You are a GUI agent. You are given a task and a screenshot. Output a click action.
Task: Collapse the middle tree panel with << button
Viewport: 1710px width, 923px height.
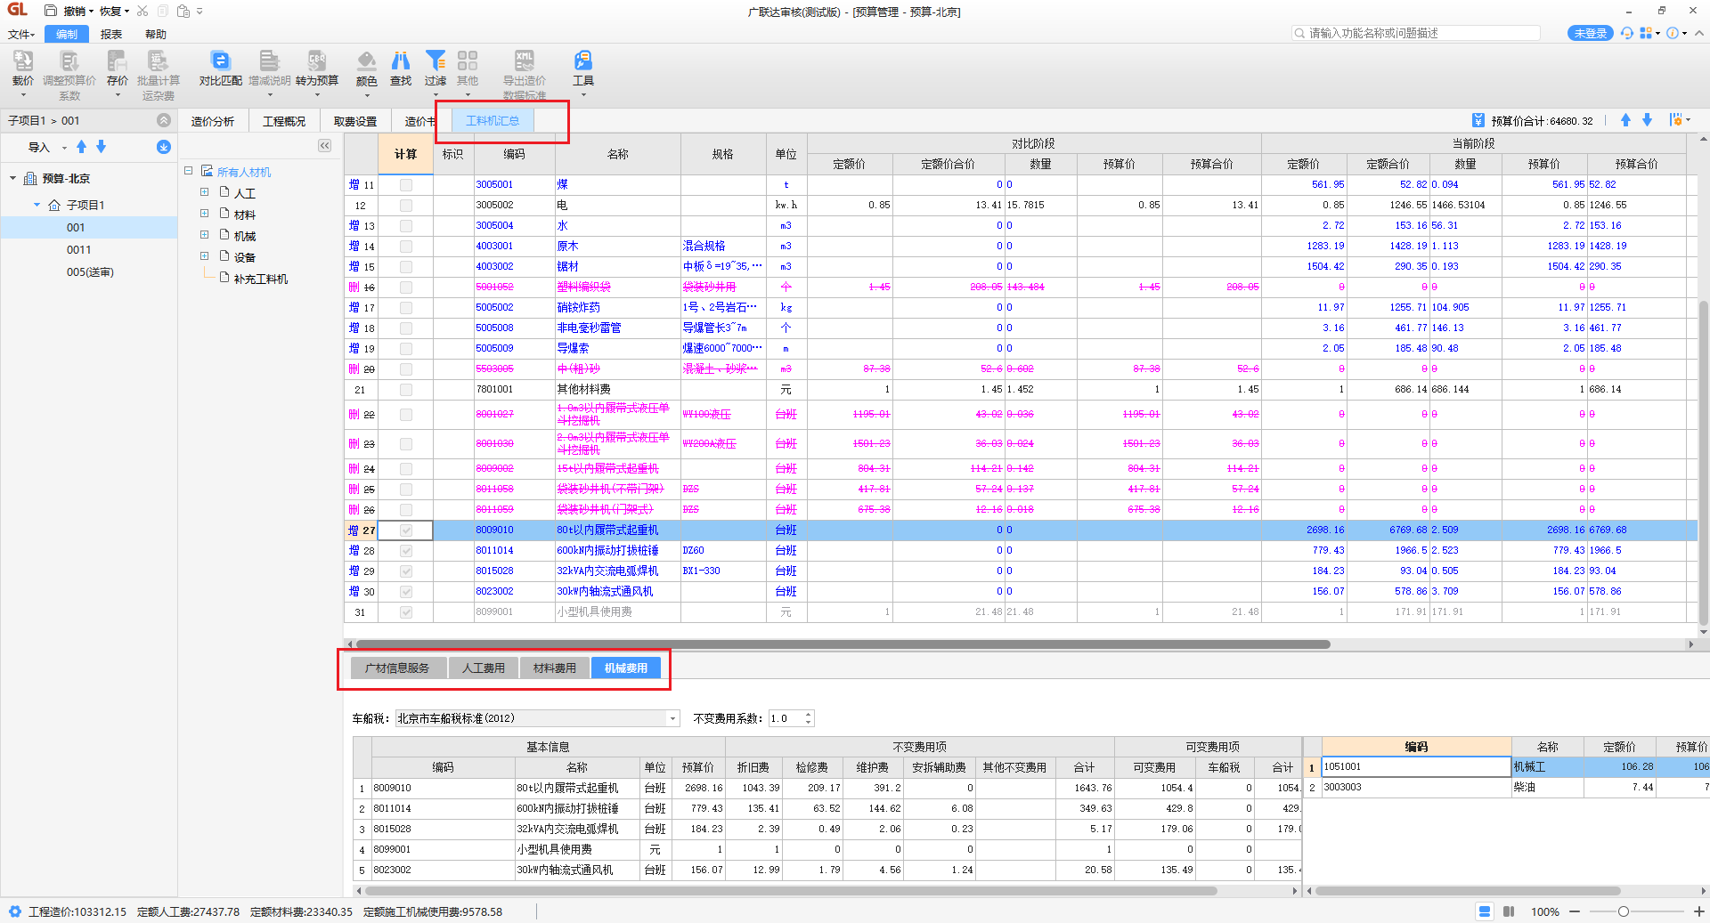325,145
